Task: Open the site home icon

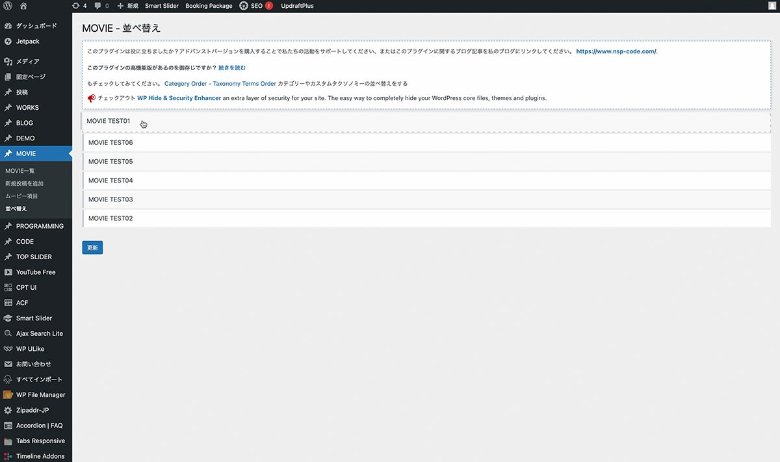Action: coord(23,6)
